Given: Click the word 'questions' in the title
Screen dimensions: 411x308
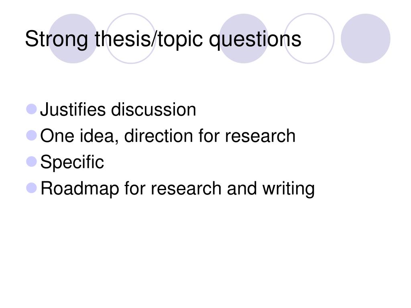Looking at the screenshot, I should pos(255,40).
